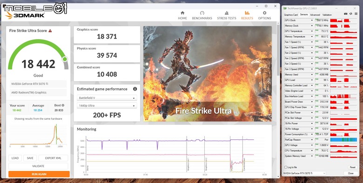Select the GPU-Z Sensors tab
The height and width of the screenshot is (183, 363).
[304, 14]
